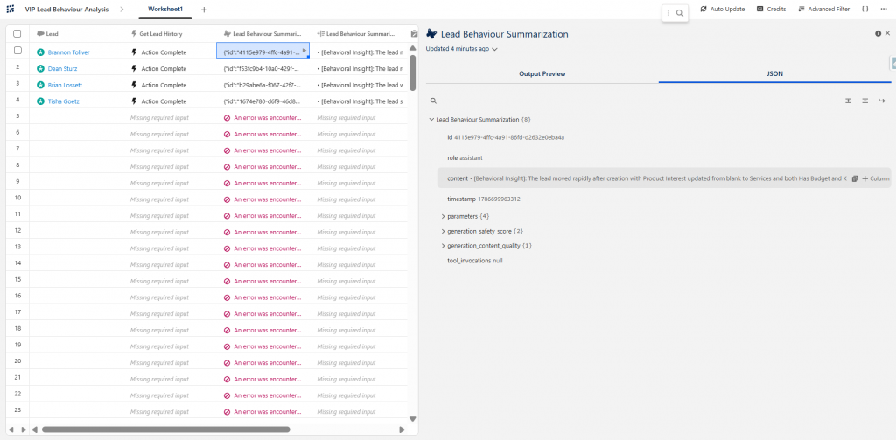The image size is (896, 440).
Task: Expand the Updated 4 minutes ago dropdown
Action: click(x=462, y=49)
